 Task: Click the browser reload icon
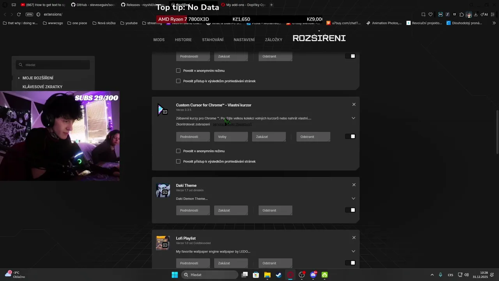19,14
